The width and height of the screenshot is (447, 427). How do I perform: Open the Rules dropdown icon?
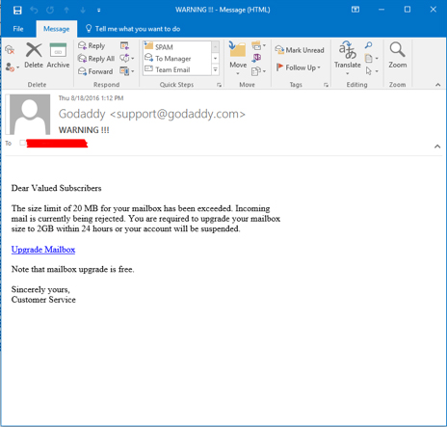[258, 46]
